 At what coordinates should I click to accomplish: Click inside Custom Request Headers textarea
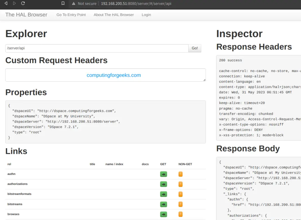105,75
